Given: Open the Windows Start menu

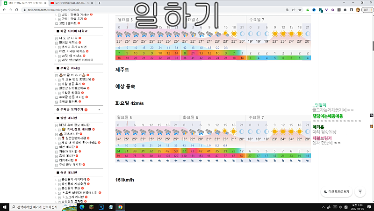Looking at the screenshot, I should 4,206.
